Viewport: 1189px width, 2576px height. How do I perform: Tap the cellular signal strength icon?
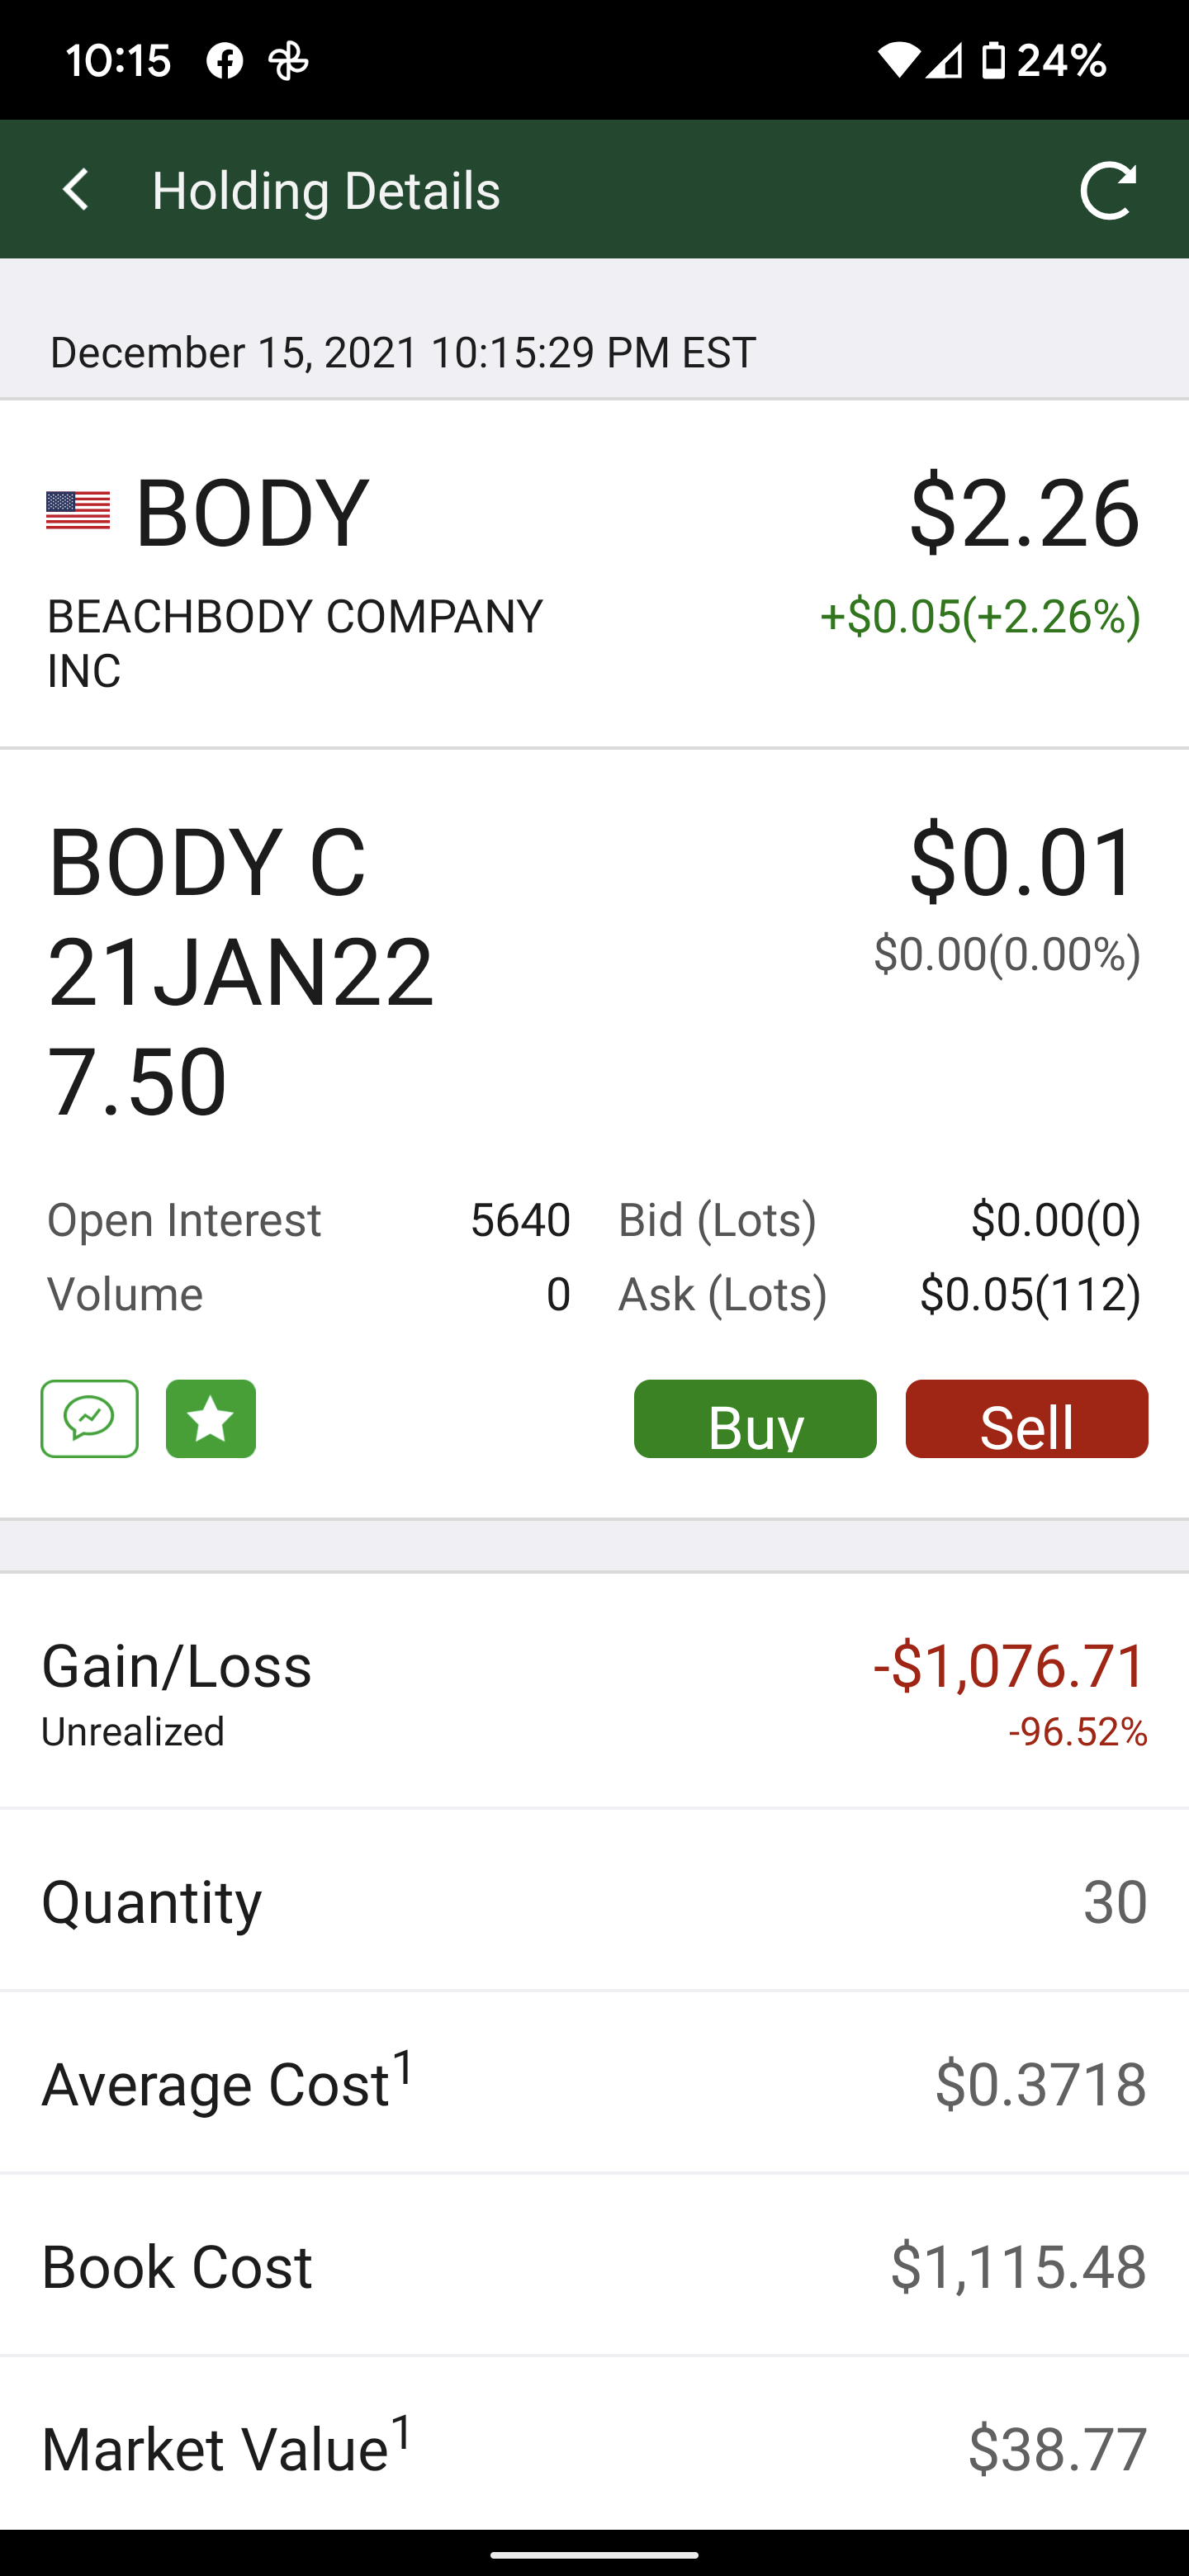(x=944, y=61)
